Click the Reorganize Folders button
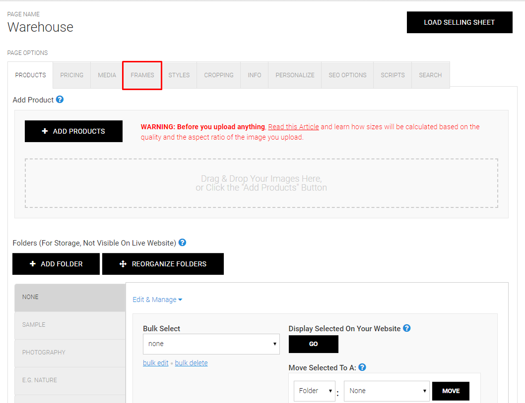The image size is (525, 403). click(163, 264)
